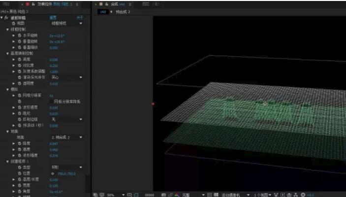346x197 pixels.
Task: Open the 活动摄像机 view dropdown
Action: pyautogui.click(x=235, y=195)
